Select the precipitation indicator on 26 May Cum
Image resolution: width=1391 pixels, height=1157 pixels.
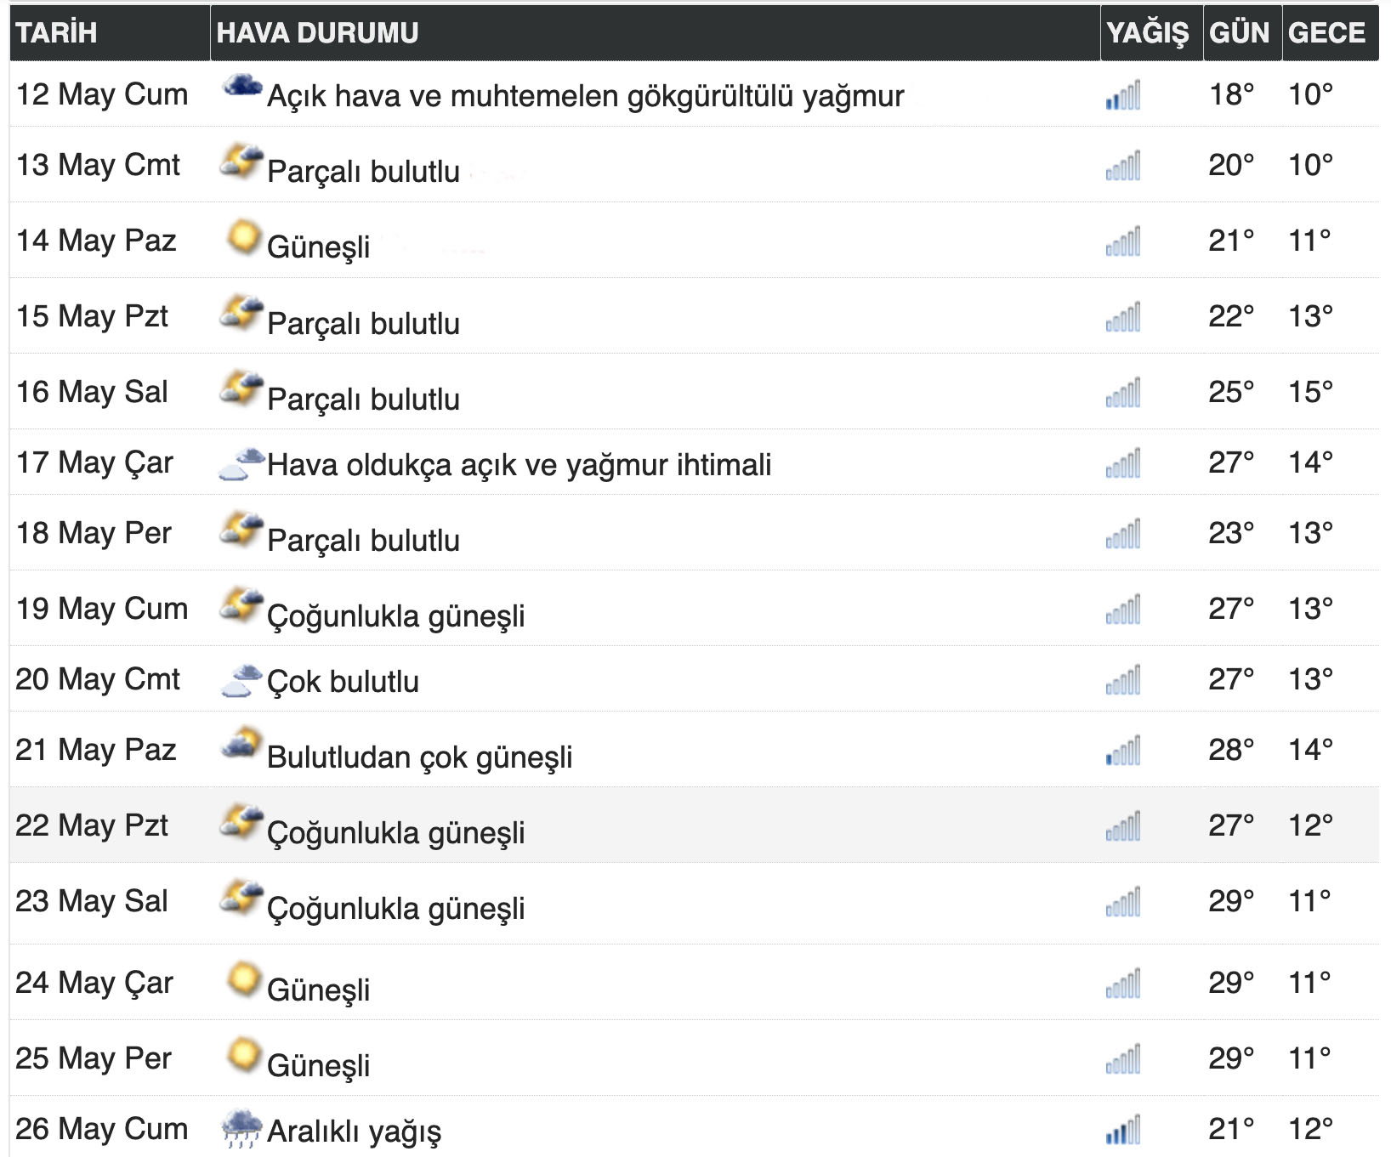coord(1124,1131)
